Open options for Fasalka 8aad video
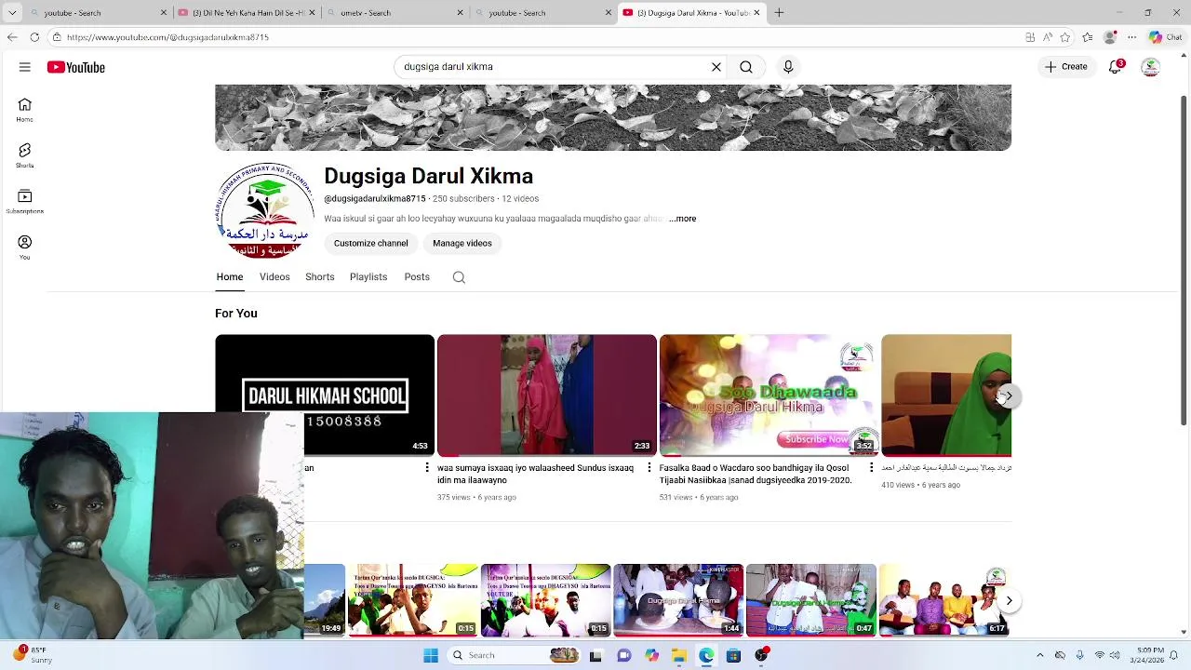 [x=871, y=468]
